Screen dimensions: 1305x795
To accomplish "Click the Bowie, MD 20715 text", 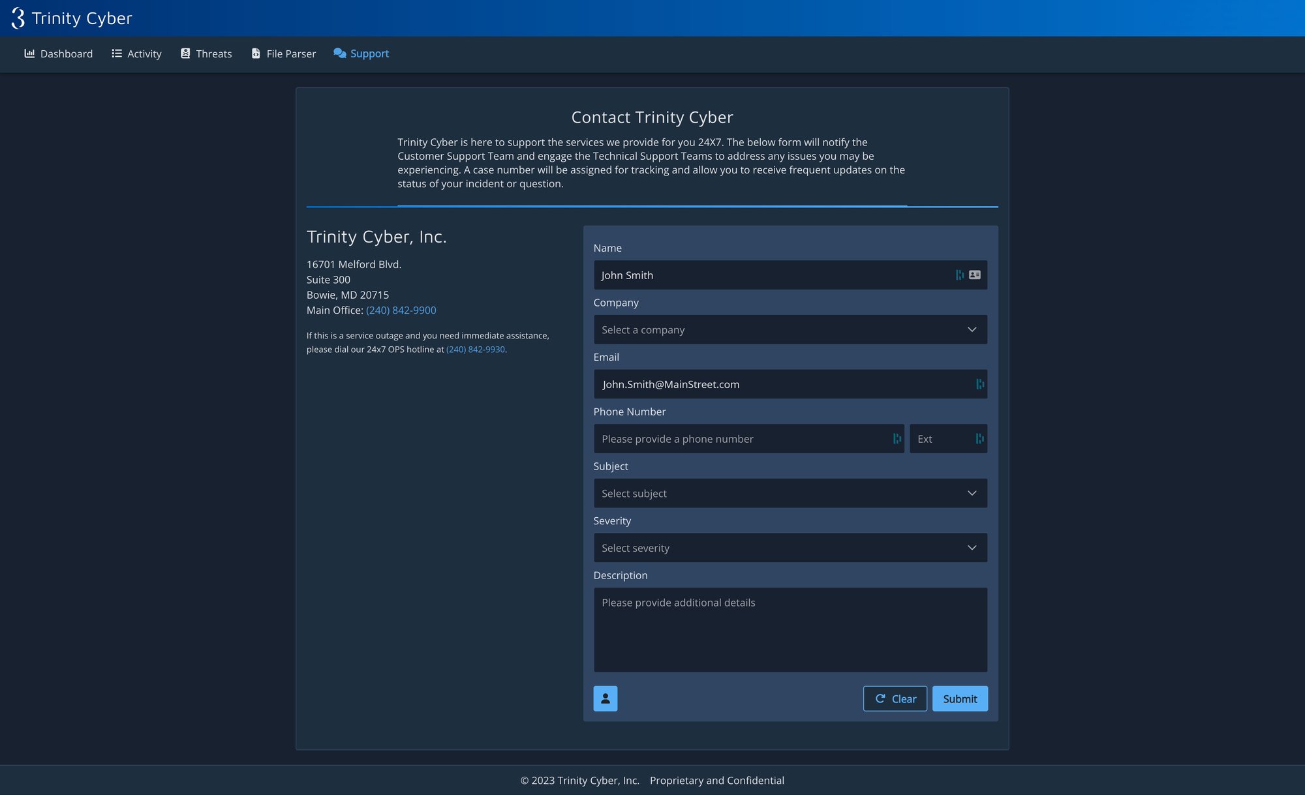I will 348,295.
